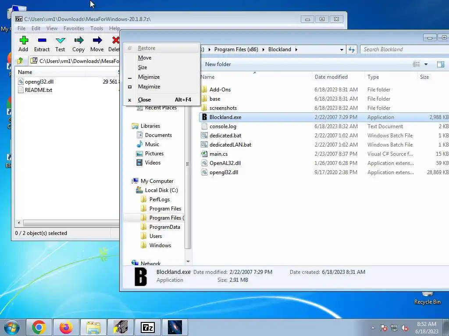This screenshot has height=336, width=449.
Task: Click the 7-Zip horizontal scrollbar left arrow
Action: coord(19,223)
